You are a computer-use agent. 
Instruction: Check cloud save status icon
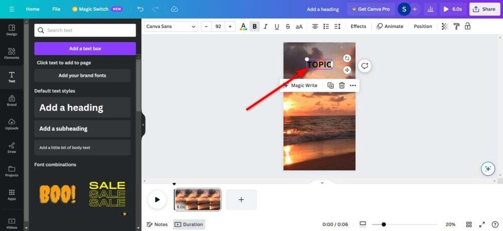[174, 9]
